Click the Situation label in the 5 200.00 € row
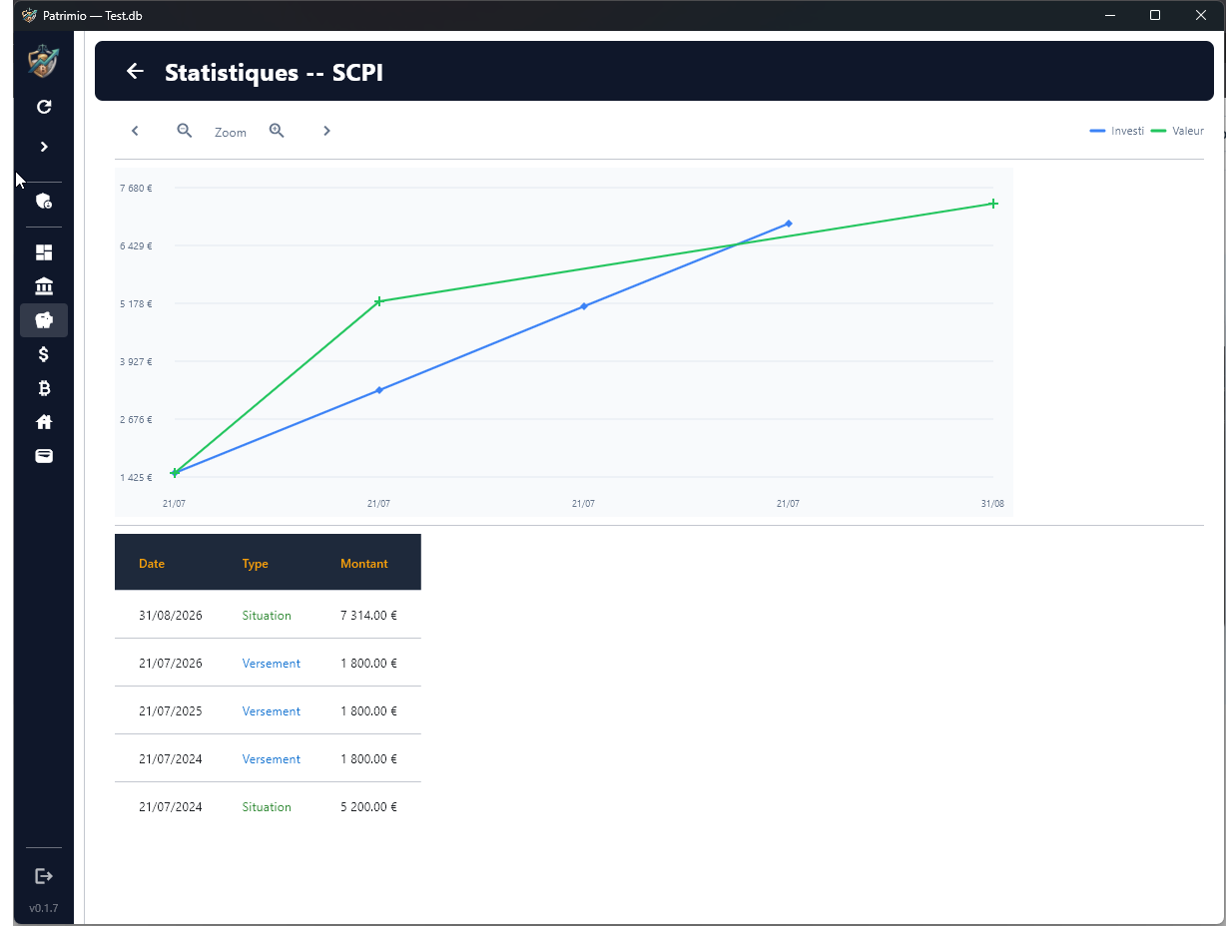Viewport: 1226px width, 926px height. click(267, 807)
